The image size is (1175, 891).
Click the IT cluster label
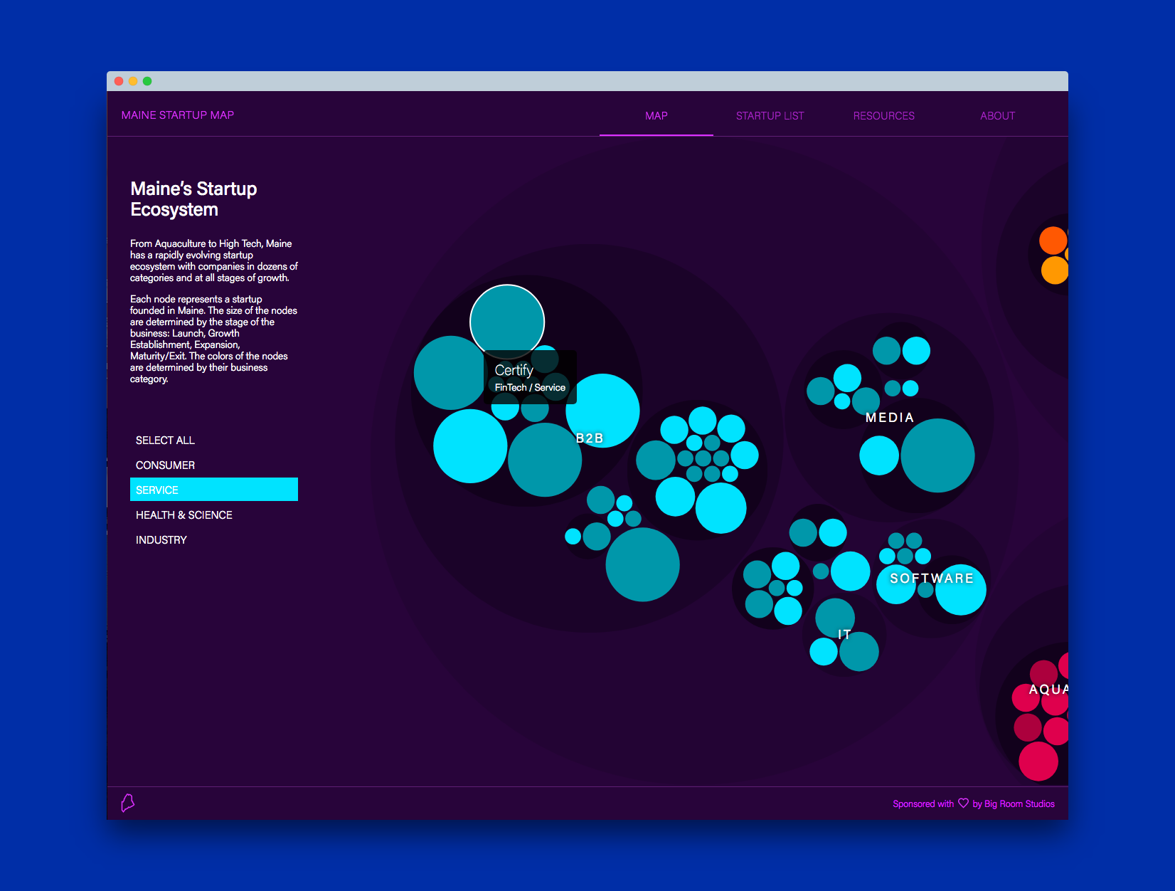click(x=844, y=634)
